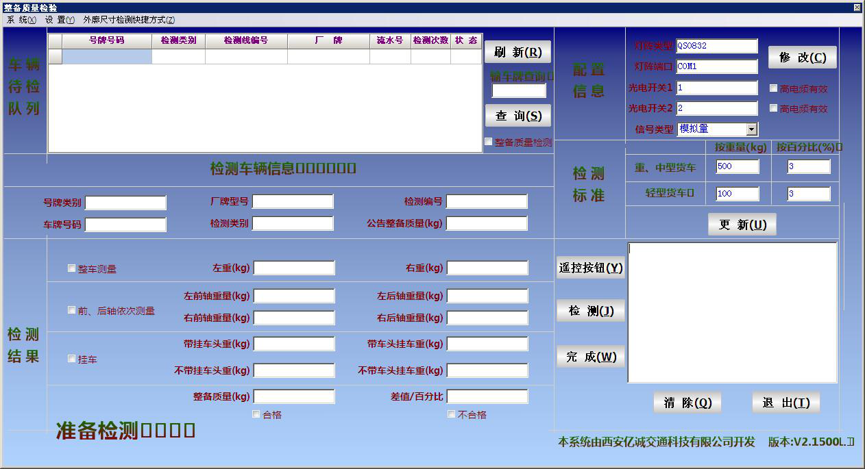Open the 系统 menu
This screenshot has width=865, height=469.
coord(21,19)
